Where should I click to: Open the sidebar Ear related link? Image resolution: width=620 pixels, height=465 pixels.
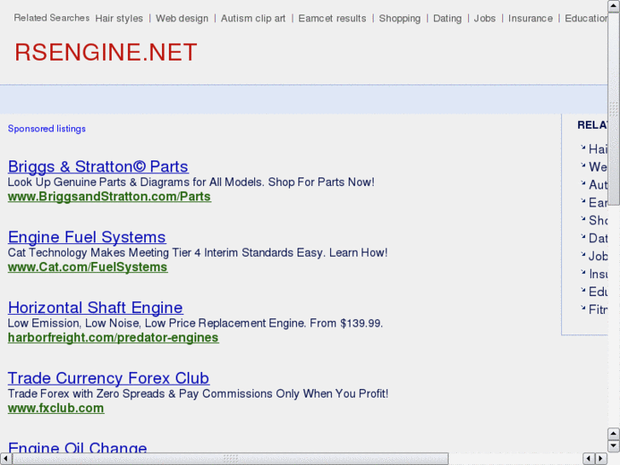[598, 202]
